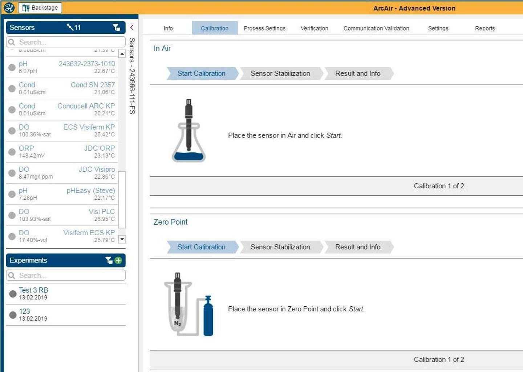Image resolution: width=523 pixels, height=372 pixels.
Task: Click Calibration 1 of 2 under In Air
Action: coord(439,186)
